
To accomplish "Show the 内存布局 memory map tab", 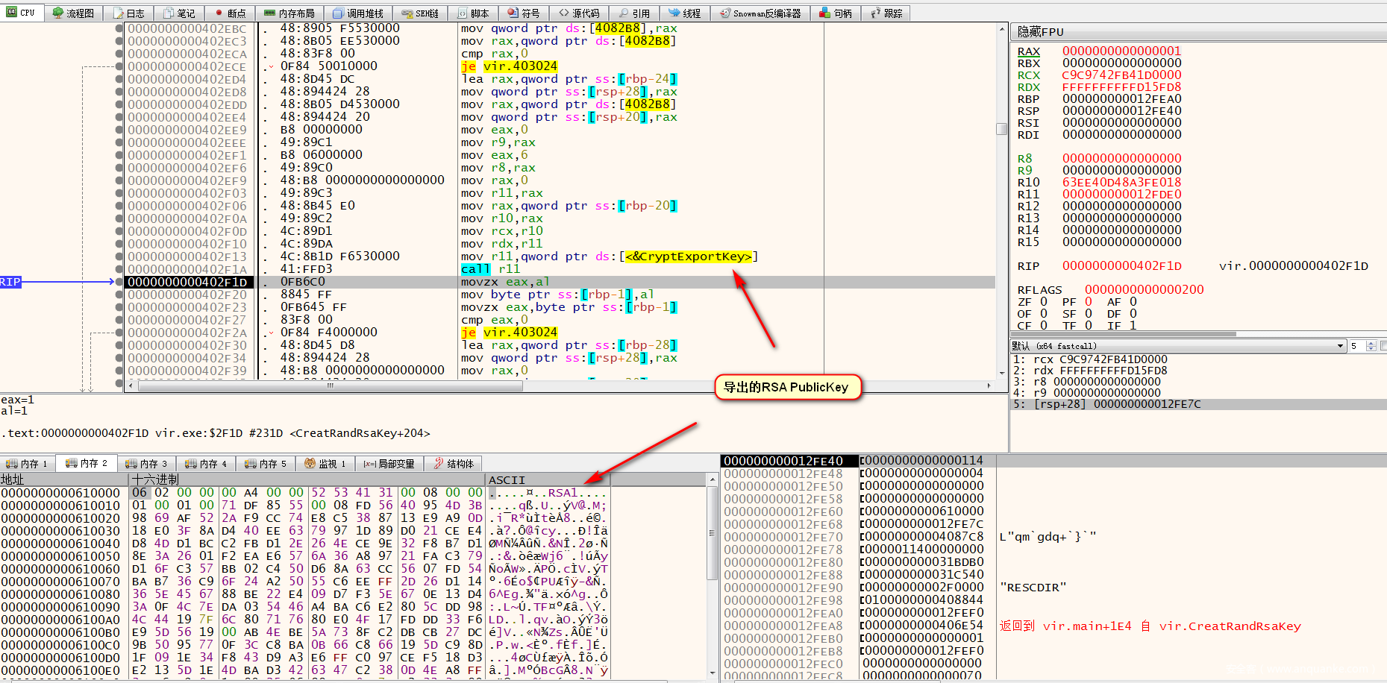I will 289,13.
